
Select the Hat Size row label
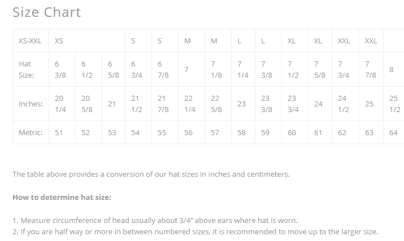pos(27,69)
